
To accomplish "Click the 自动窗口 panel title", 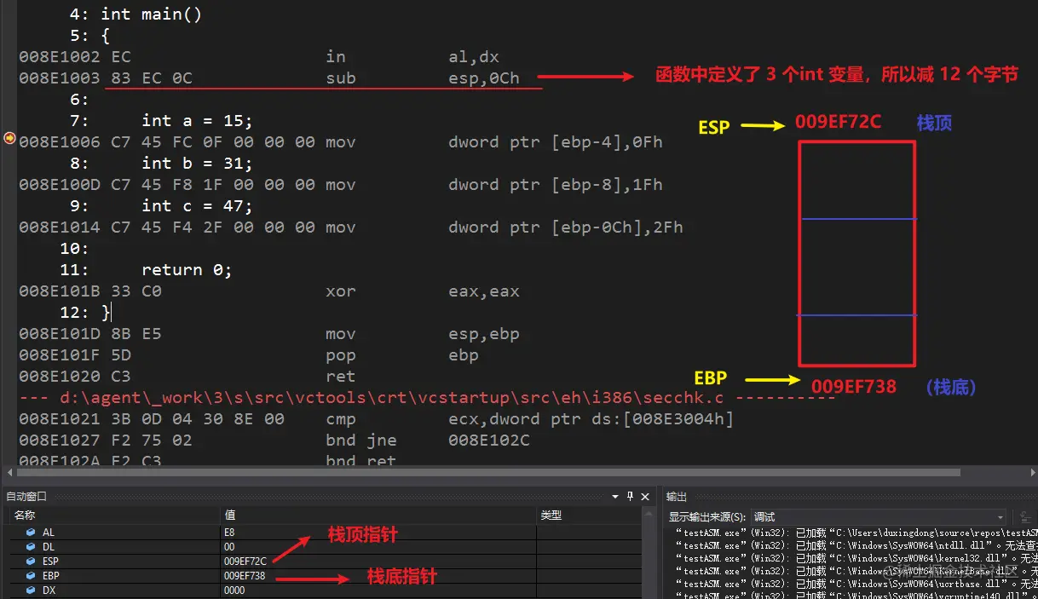I will [x=26, y=496].
